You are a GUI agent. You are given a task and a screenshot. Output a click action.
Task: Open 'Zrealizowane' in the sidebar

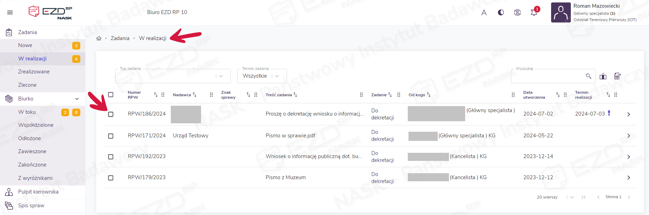(34, 72)
